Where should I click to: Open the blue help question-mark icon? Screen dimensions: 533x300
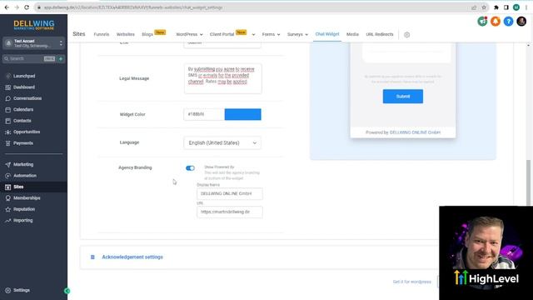coord(509,22)
